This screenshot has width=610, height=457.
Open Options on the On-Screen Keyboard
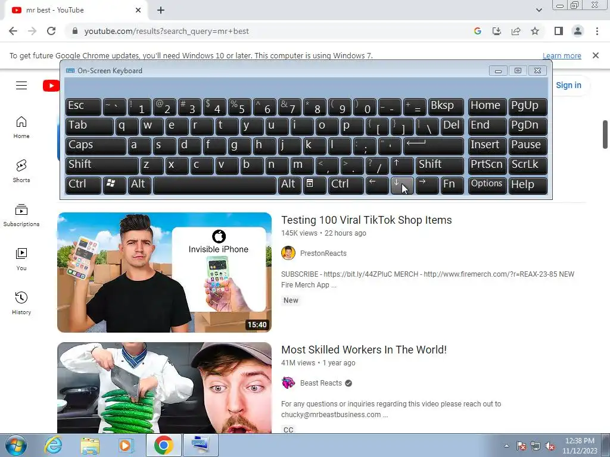[x=487, y=185]
